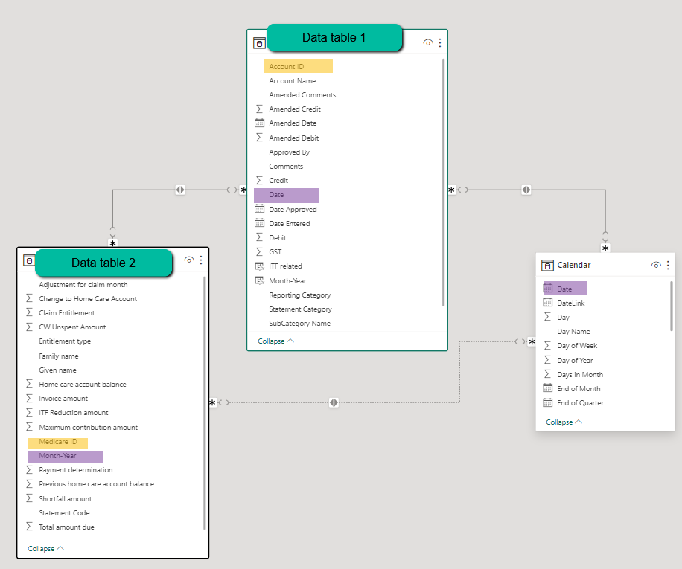Toggle visibility eye of Data table 1
The height and width of the screenshot is (569, 682).
click(x=428, y=42)
